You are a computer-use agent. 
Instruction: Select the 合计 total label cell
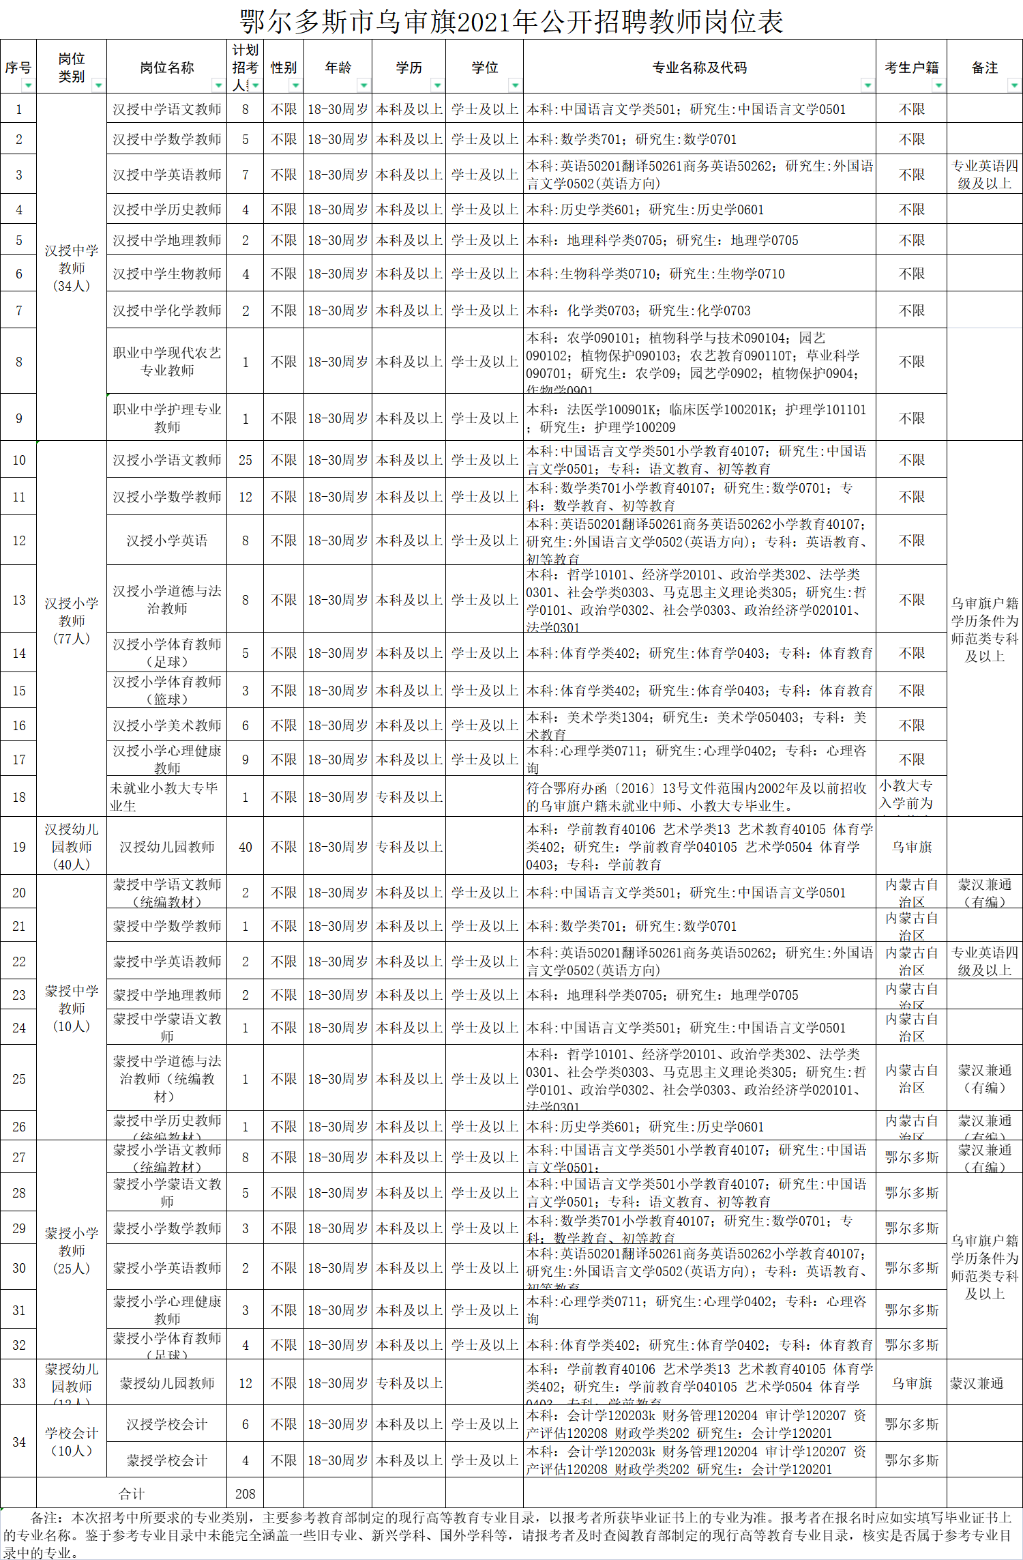(x=132, y=1494)
